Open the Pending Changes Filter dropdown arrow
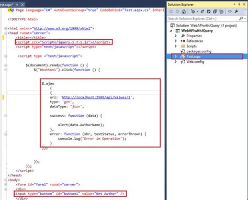This screenshot has height=200, width=248. coord(197,12)
